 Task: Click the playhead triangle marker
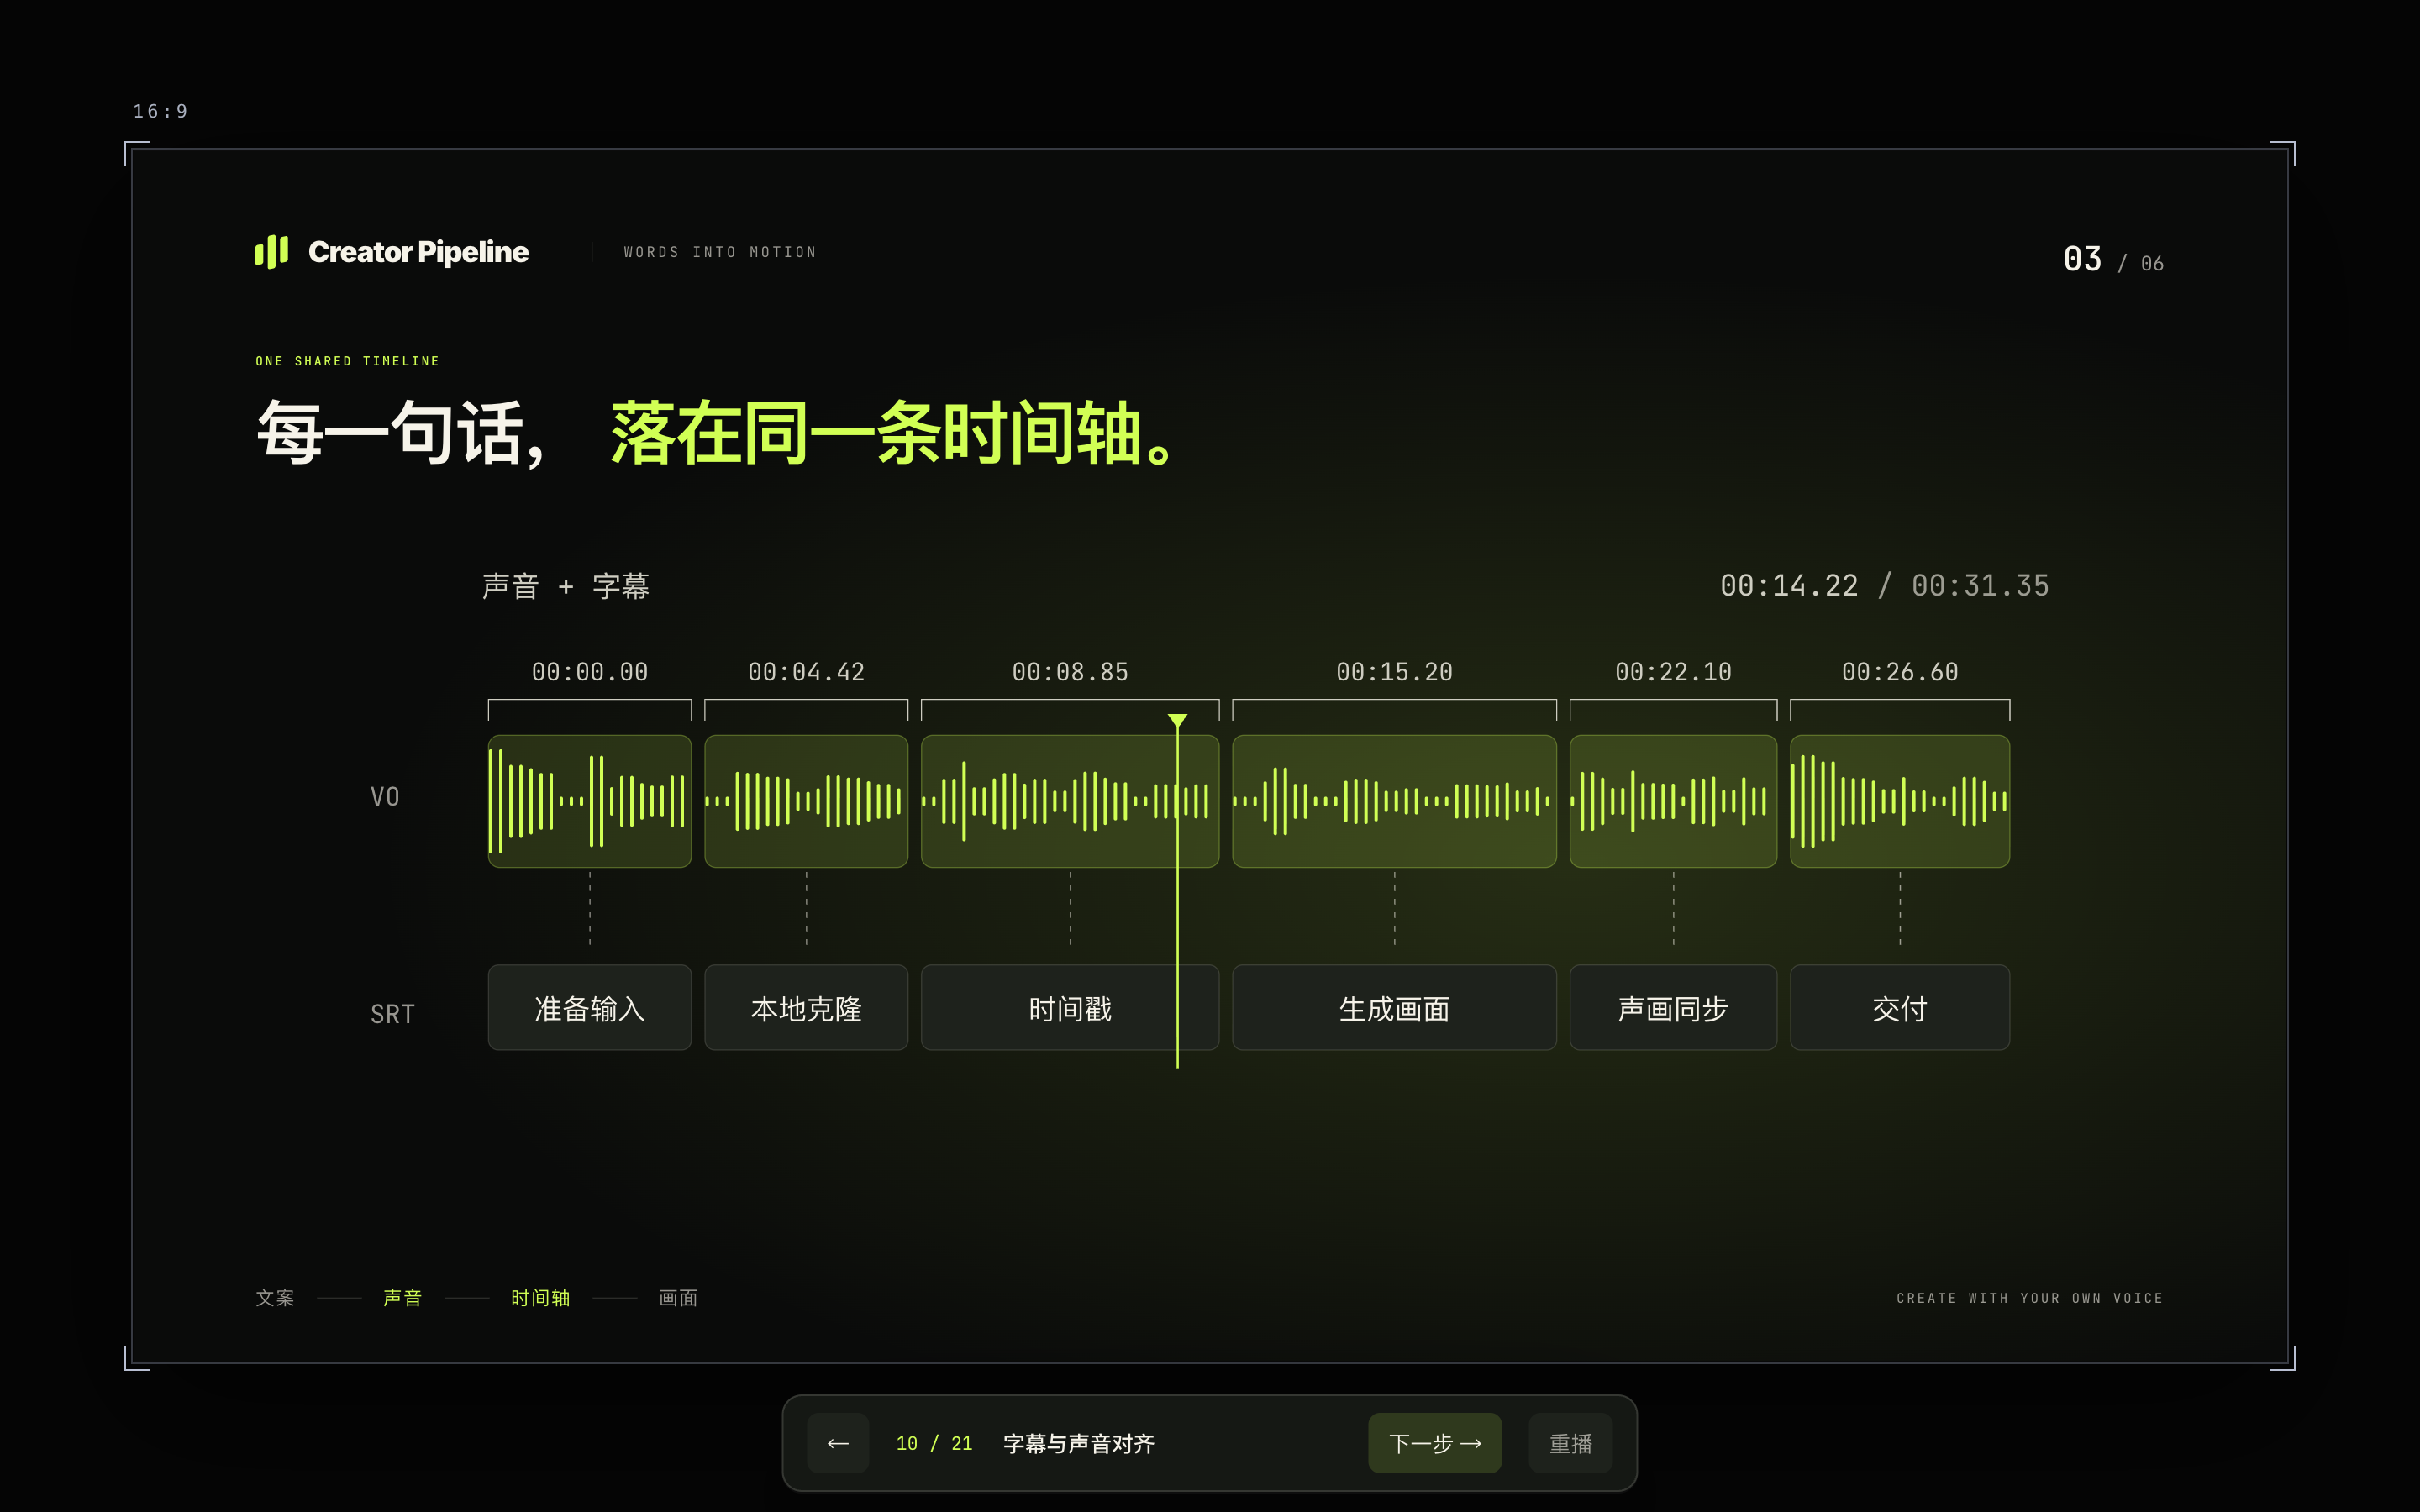1177,720
